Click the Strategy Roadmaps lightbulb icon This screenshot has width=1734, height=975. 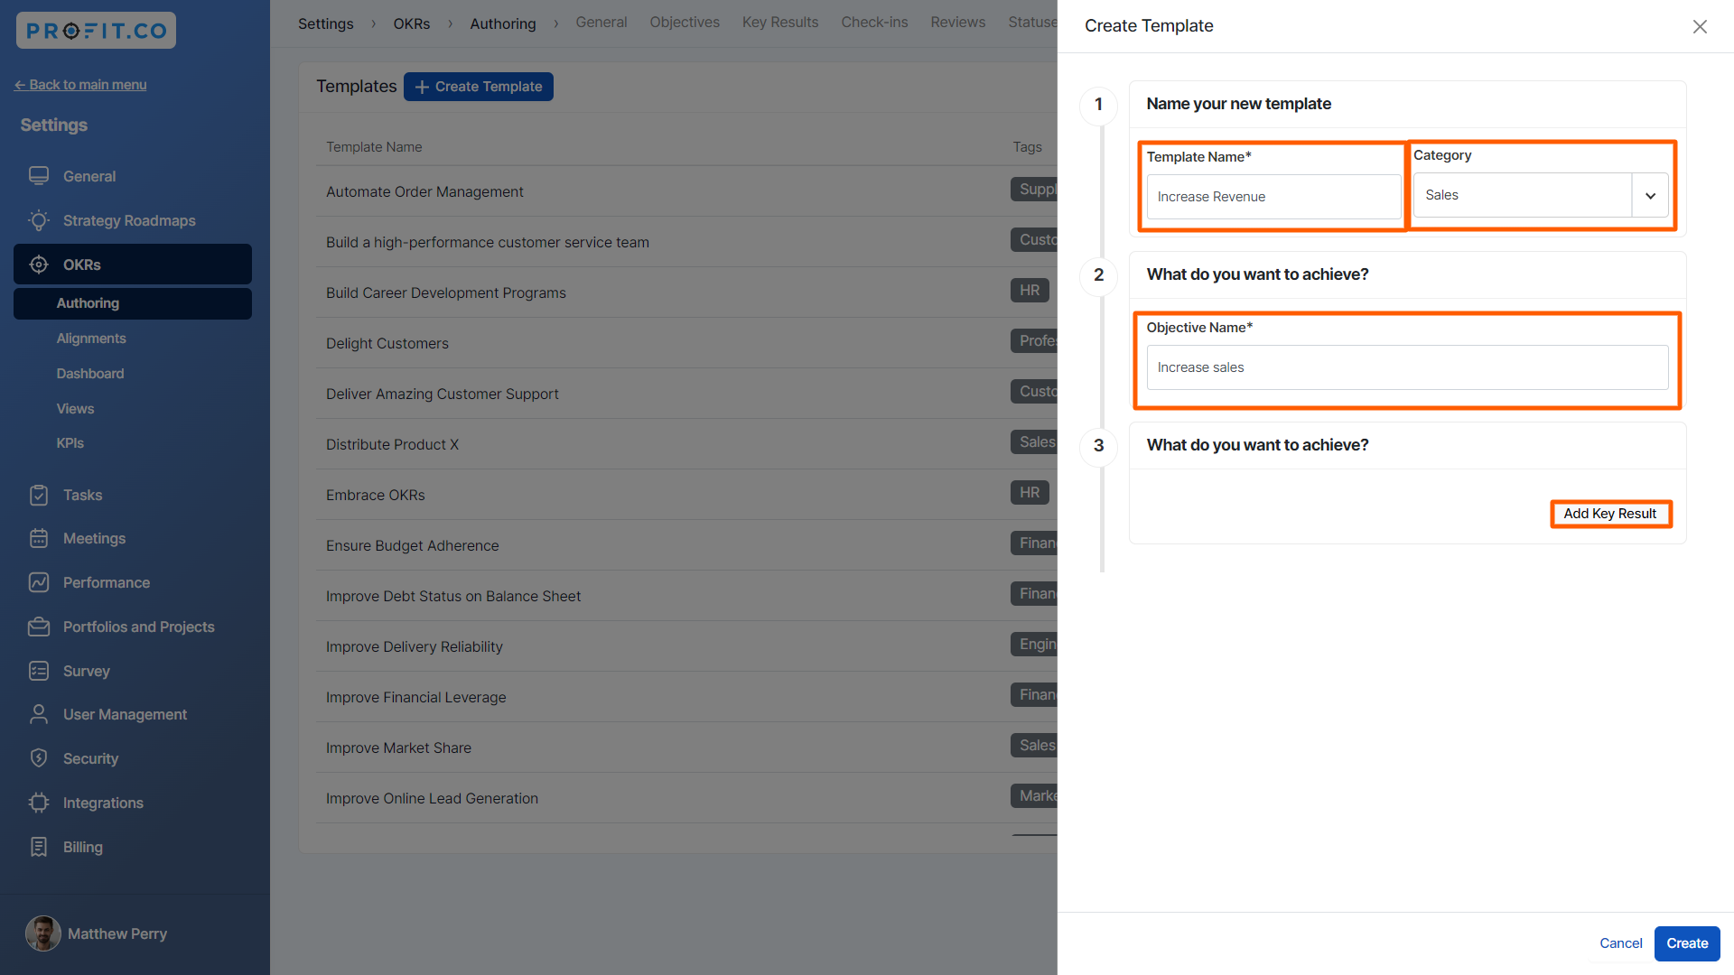click(x=38, y=220)
